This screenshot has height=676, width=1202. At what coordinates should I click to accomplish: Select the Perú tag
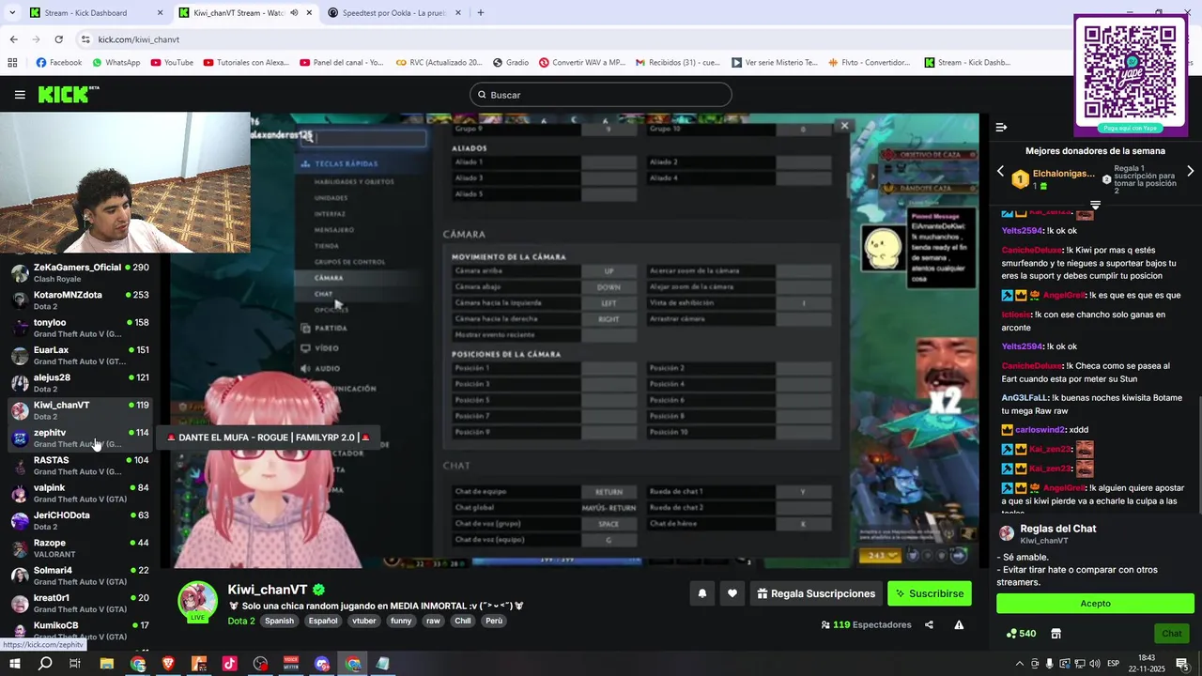tap(494, 621)
